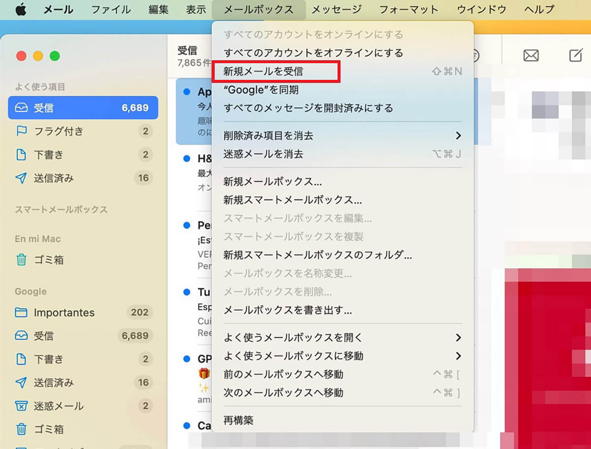Image resolution: width=591 pixels, height=449 pixels.
Task: Choose 新規スマートメールボックス...
Action: pyautogui.click(x=343, y=200)
